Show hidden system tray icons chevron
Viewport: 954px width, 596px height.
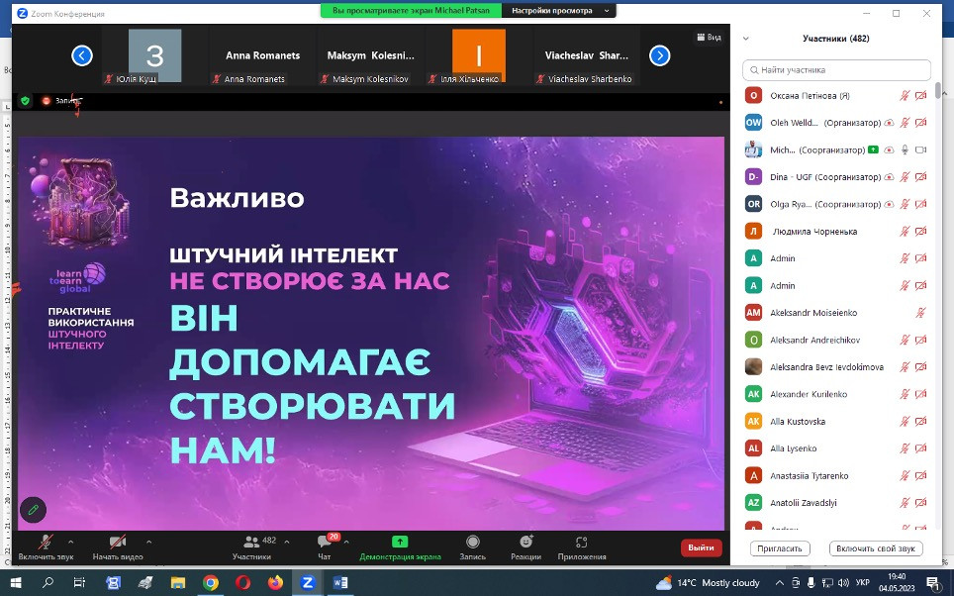pos(779,582)
